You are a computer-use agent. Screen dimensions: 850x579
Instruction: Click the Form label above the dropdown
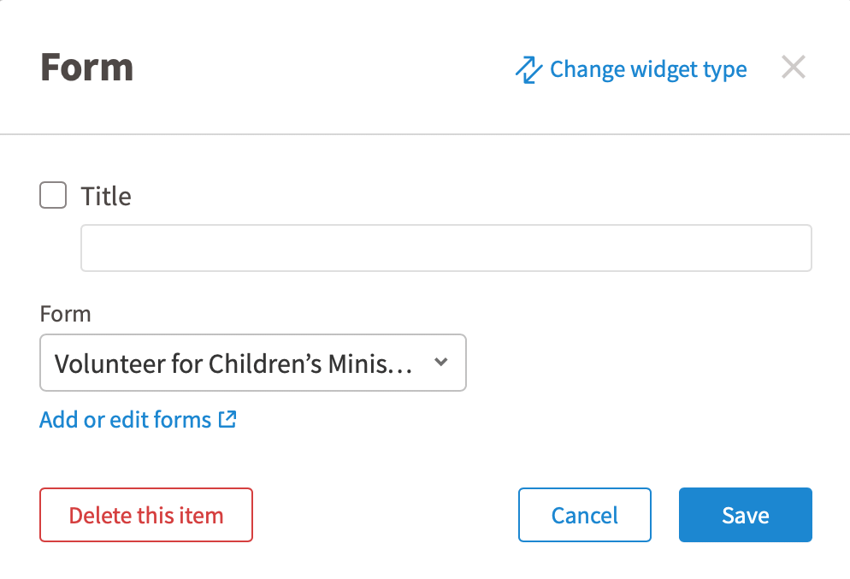pyautogui.click(x=65, y=314)
